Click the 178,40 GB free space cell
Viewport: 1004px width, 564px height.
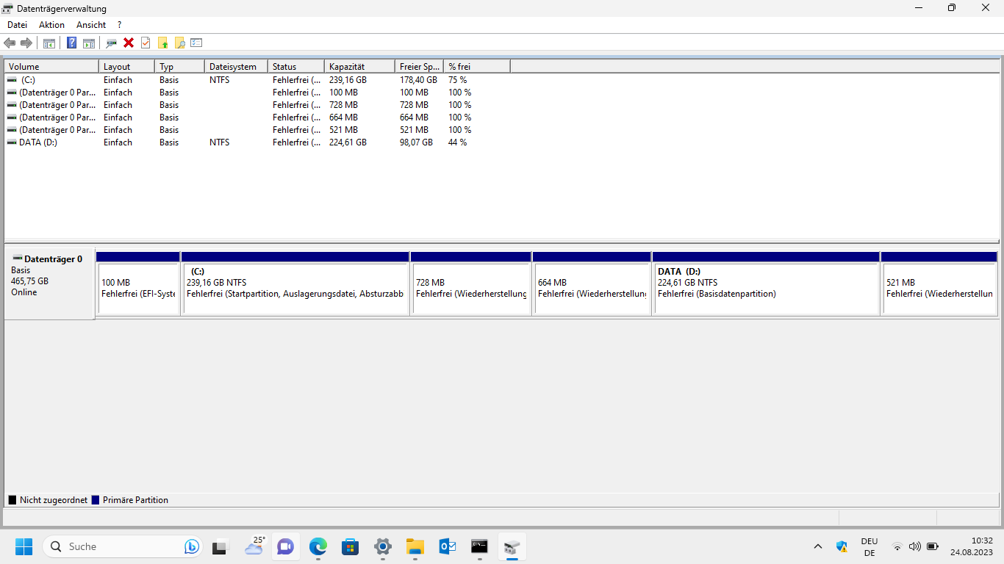418,80
